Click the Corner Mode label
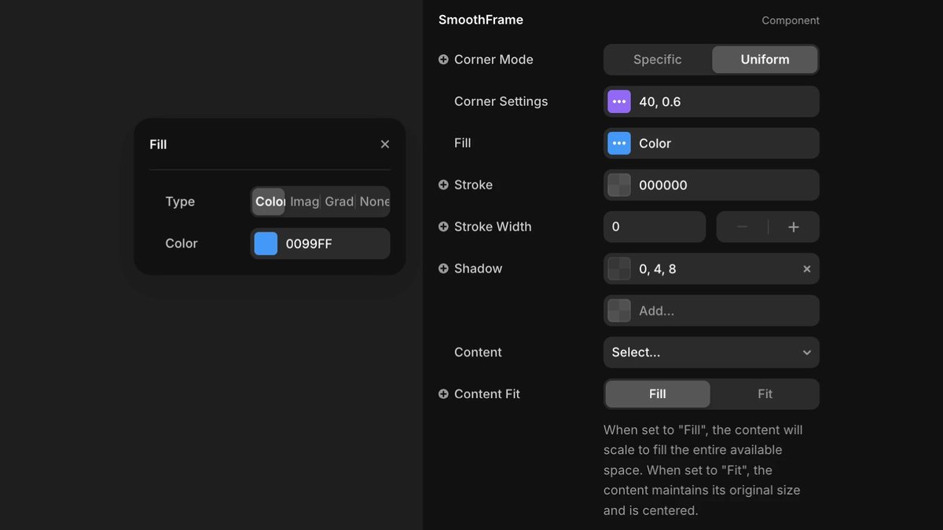This screenshot has width=943, height=530. click(494, 60)
